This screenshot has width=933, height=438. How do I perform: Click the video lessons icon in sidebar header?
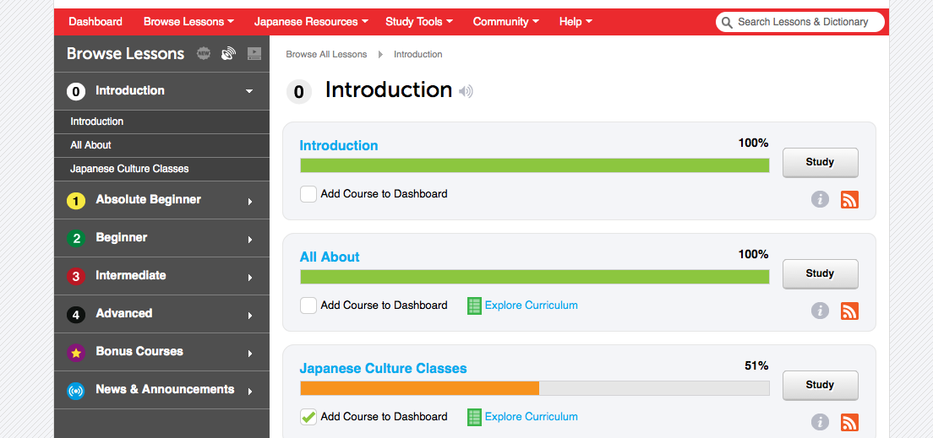[254, 53]
